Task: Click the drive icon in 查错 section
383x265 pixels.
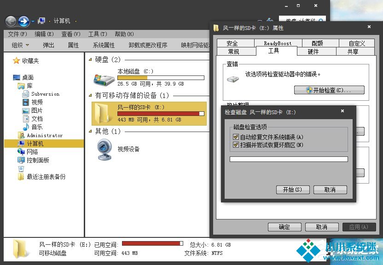Action: tap(233, 79)
